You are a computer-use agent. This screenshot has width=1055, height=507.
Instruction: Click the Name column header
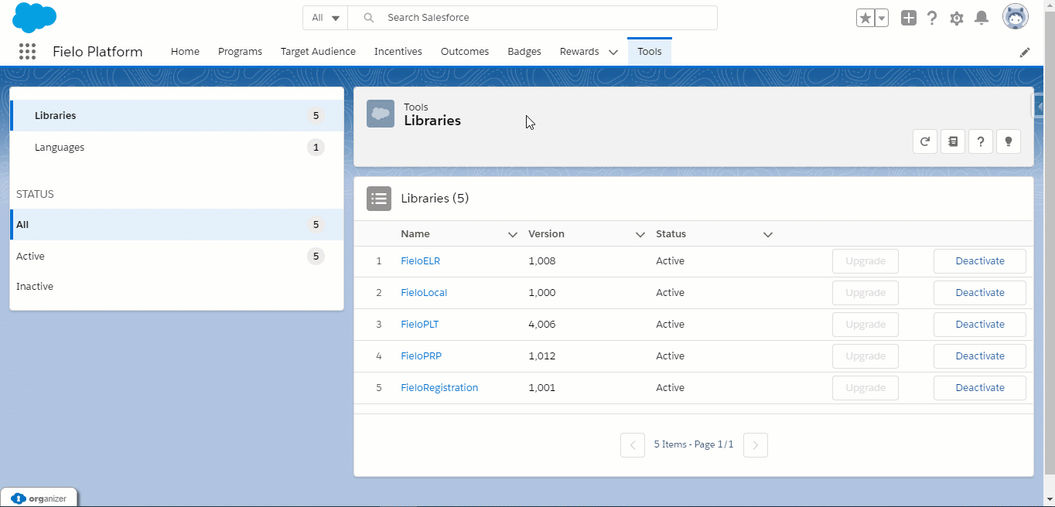pyautogui.click(x=415, y=234)
